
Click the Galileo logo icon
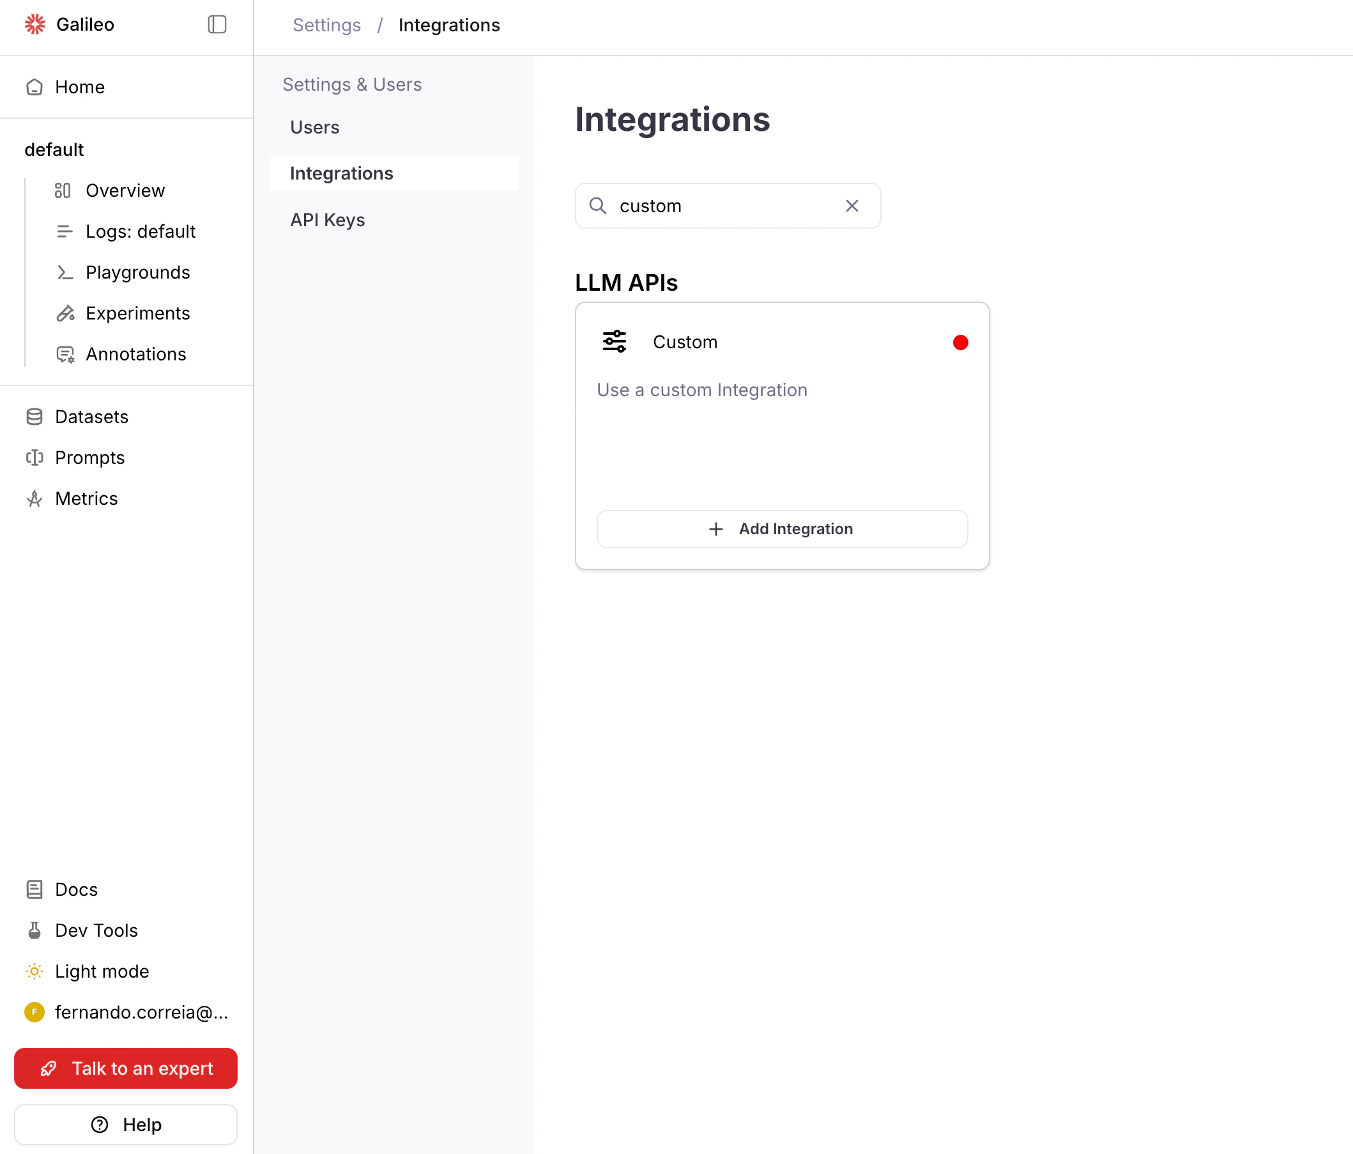tap(34, 24)
